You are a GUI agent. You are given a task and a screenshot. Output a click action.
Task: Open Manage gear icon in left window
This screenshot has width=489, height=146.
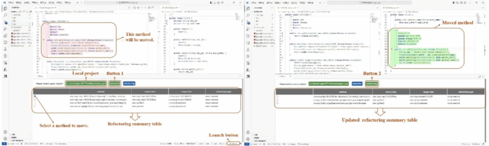(x=5, y=138)
